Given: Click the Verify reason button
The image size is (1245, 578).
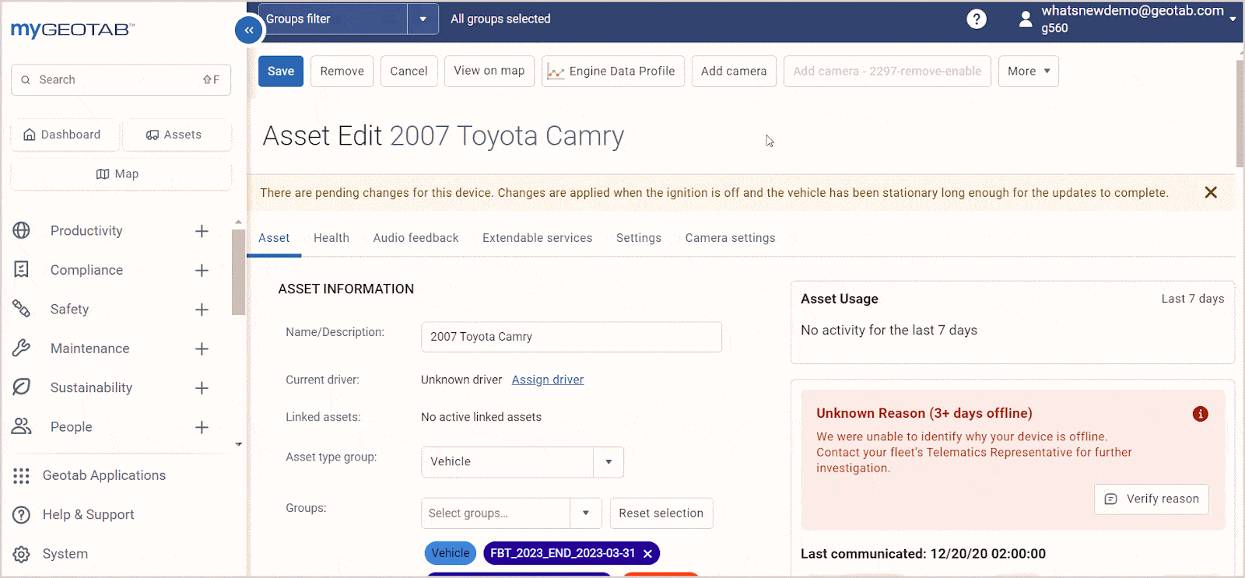Looking at the screenshot, I should click(1152, 499).
